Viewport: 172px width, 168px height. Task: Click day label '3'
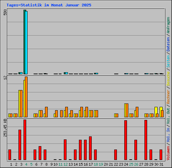(x=21, y=164)
